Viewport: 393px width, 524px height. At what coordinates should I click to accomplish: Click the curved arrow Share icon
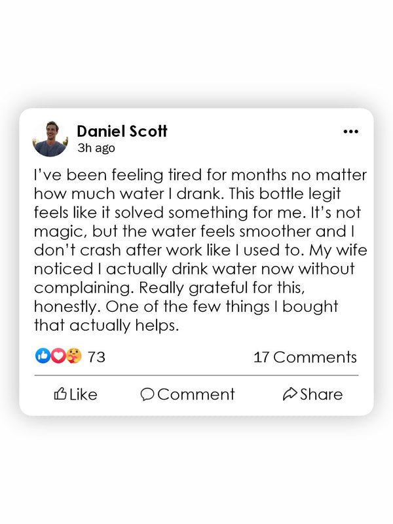[x=290, y=394]
